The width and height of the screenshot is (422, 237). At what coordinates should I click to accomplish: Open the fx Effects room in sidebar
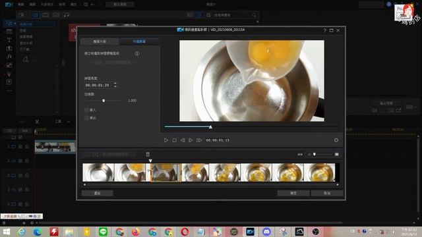pyautogui.click(x=9, y=57)
